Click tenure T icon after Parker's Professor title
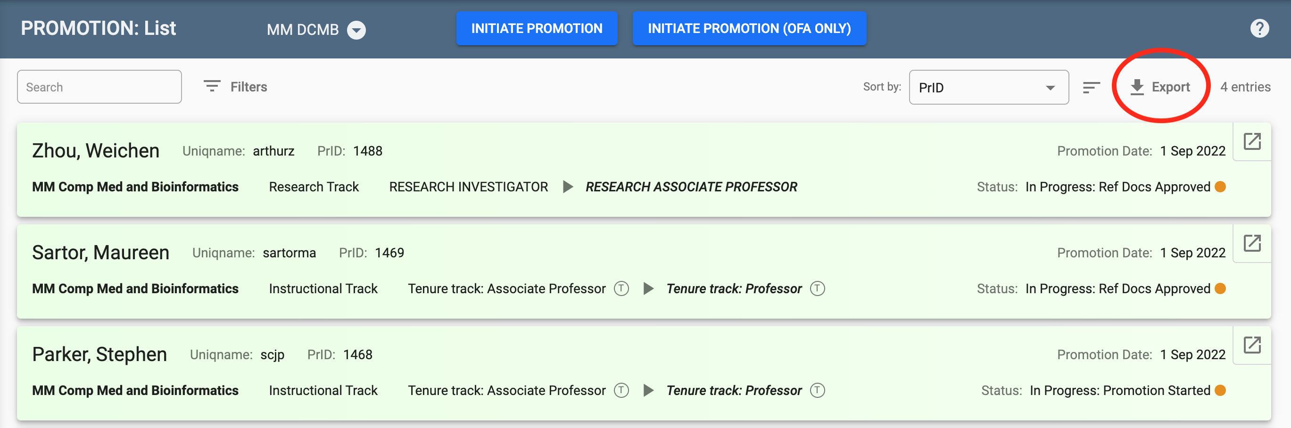Image resolution: width=1291 pixels, height=428 pixels. (818, 390)
